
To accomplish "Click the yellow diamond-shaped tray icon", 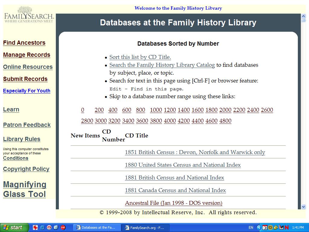I will (276, 227).
